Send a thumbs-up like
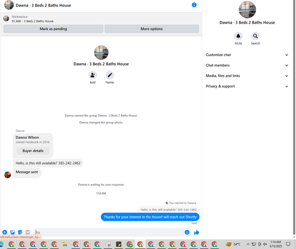This screenshot has width=296, height=249. click(x=197, y=232)
